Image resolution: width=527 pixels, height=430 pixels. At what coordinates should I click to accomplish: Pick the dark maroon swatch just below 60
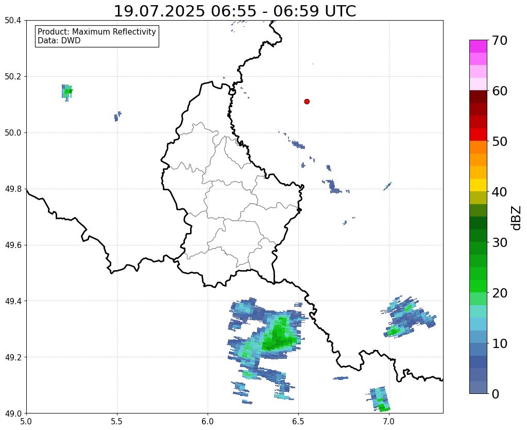click(478, 97)
